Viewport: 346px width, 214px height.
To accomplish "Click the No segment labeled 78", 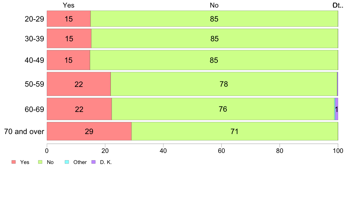I will point(224,84).
